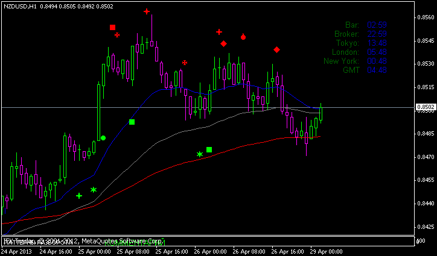Click the green square above red moving average

(209, 149)
